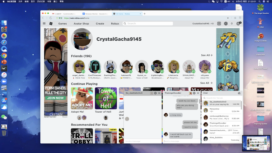Screen dimensions: 272x153
Task: Click See All for Continue Playing
Action: pyautogui.click(x=206, y=83)
